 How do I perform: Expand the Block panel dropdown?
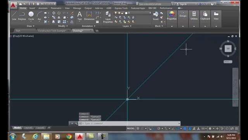pyautogui.click(x=159, y=26)
